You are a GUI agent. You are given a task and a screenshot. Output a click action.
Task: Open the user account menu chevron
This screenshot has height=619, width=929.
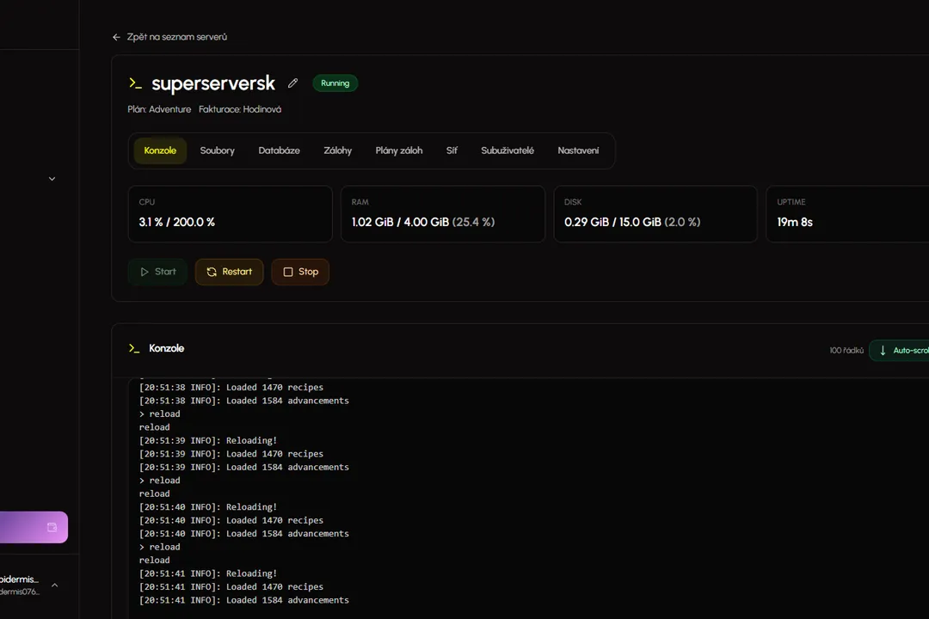point(55,585)
